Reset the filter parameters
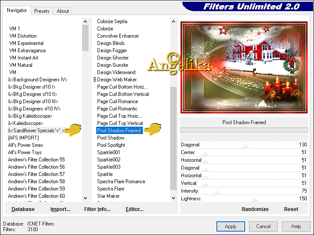The width and height of the screenshot is (314, 235). click(x=291, y=209)
